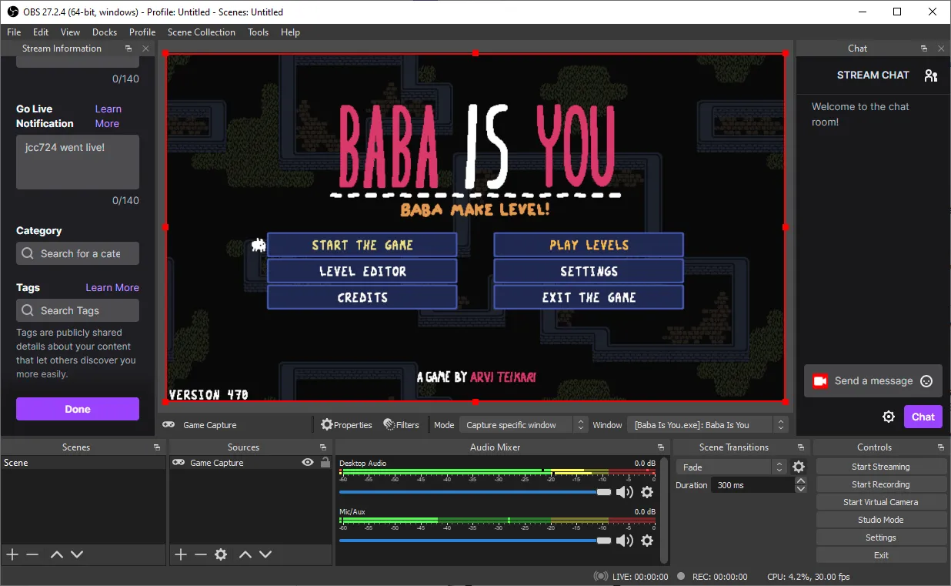Move source down arrow

click(x=265, y=554)
